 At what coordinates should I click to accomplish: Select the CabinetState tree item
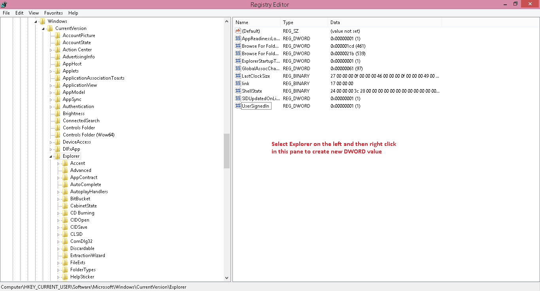83,206
